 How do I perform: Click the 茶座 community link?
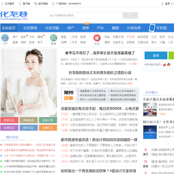click(107, 37)
